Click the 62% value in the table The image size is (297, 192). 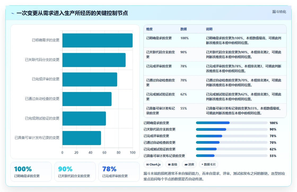pos(184,94)
